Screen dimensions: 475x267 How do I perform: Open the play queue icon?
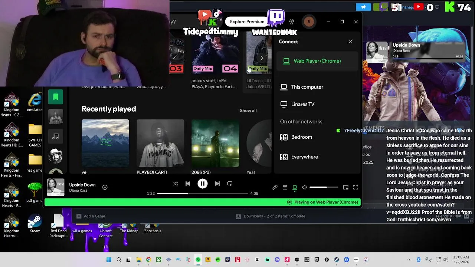tap(285, 188)
